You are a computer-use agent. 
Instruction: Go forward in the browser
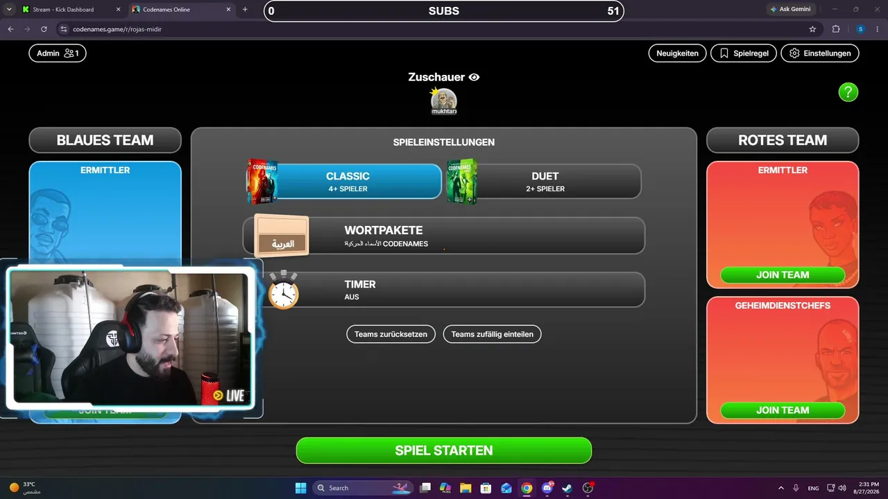(x=27, y=29)
